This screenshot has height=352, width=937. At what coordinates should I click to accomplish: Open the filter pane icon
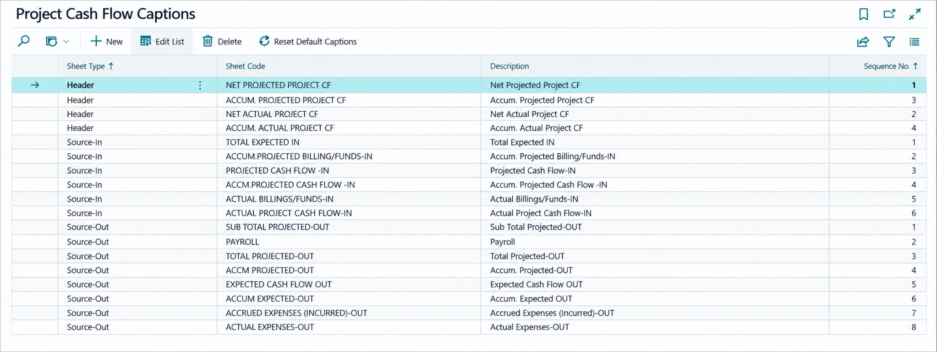(x=889, y=42)
